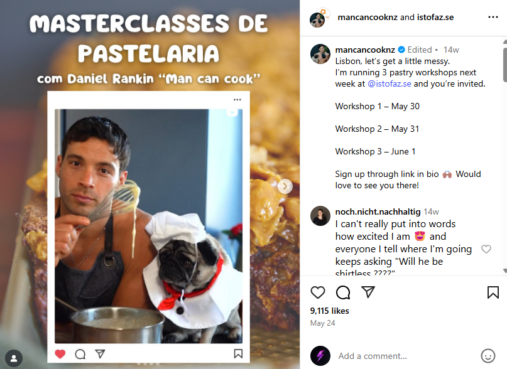Open noch.nicht.nachhaltig commenter avatar

(320, 215)
